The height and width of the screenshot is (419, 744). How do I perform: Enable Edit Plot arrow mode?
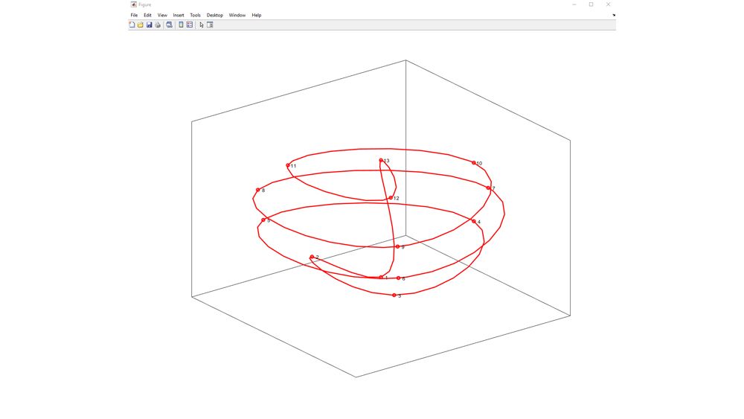point(202,25)
